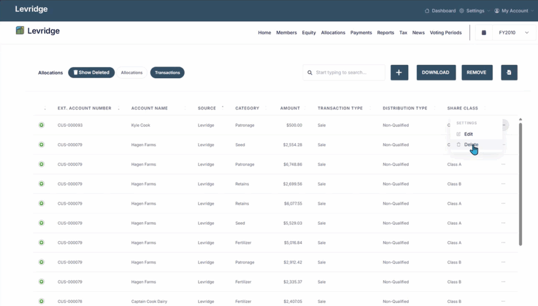Select Edit from the open settings menu
The image size is (538, 306).
point(468,134)
